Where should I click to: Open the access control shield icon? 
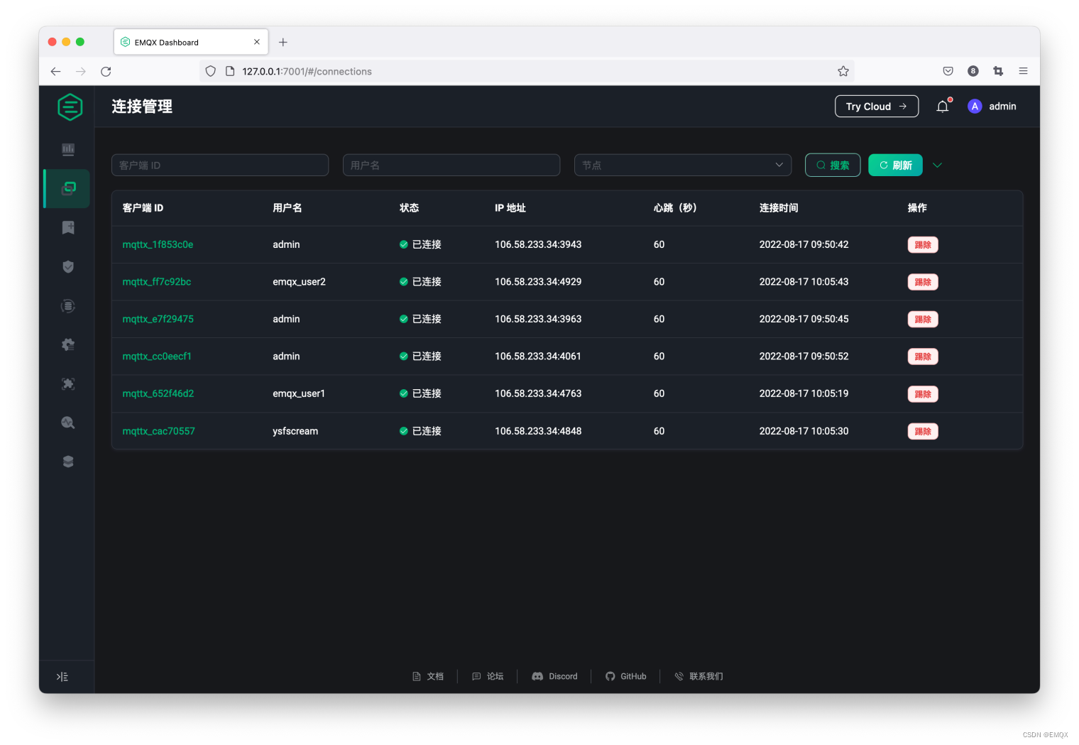(67, 266)
